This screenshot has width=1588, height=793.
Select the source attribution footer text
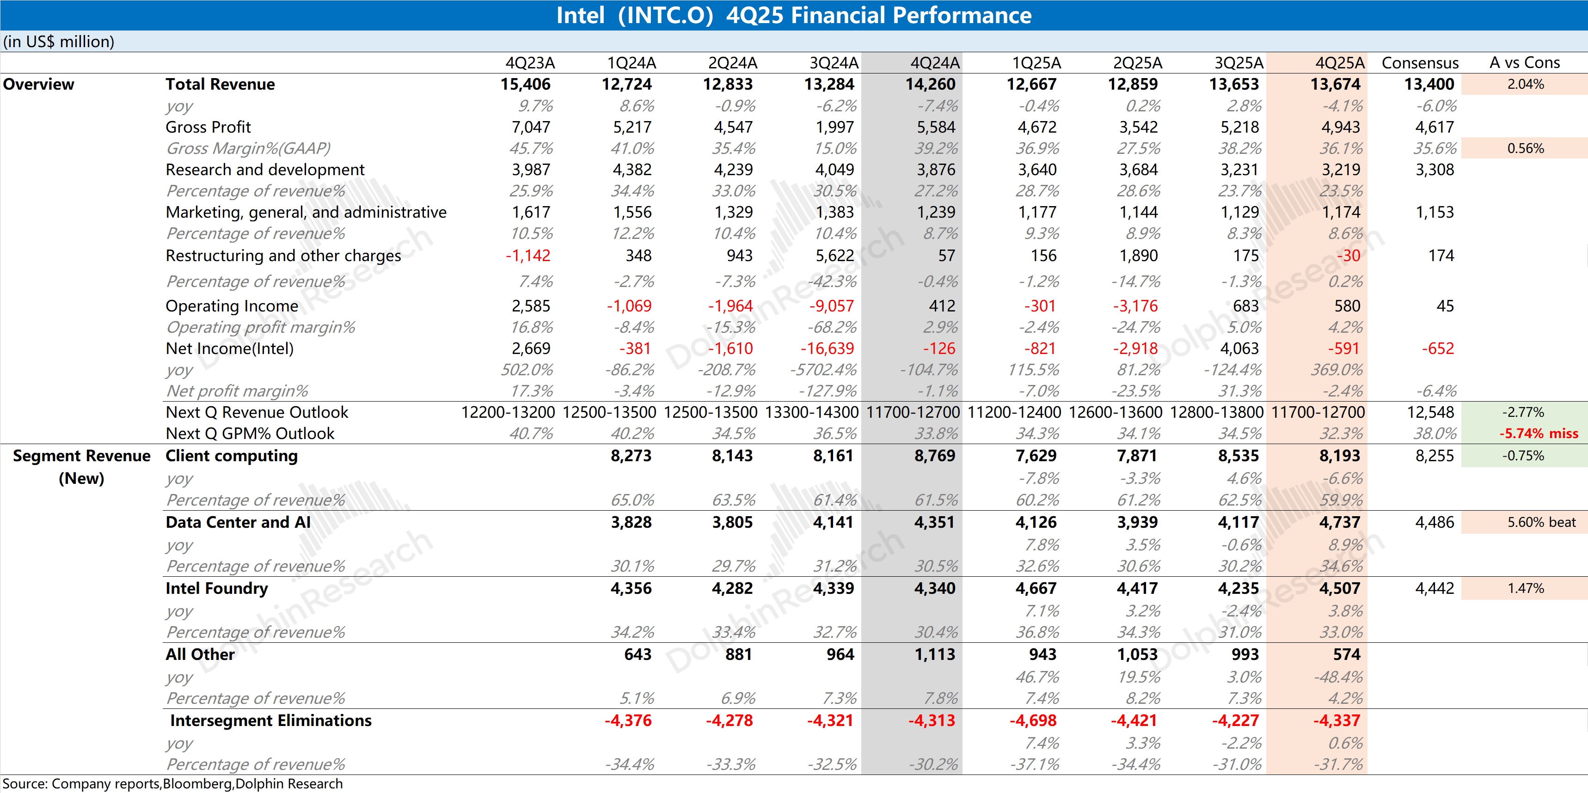(172, 784)
